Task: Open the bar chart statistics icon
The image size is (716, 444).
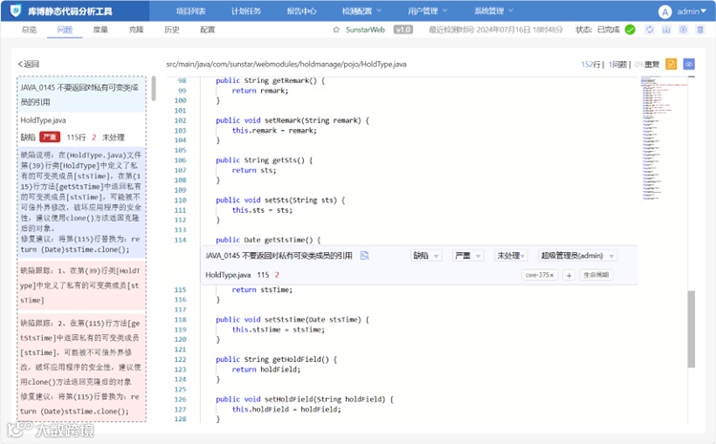Action: point(666,30)
